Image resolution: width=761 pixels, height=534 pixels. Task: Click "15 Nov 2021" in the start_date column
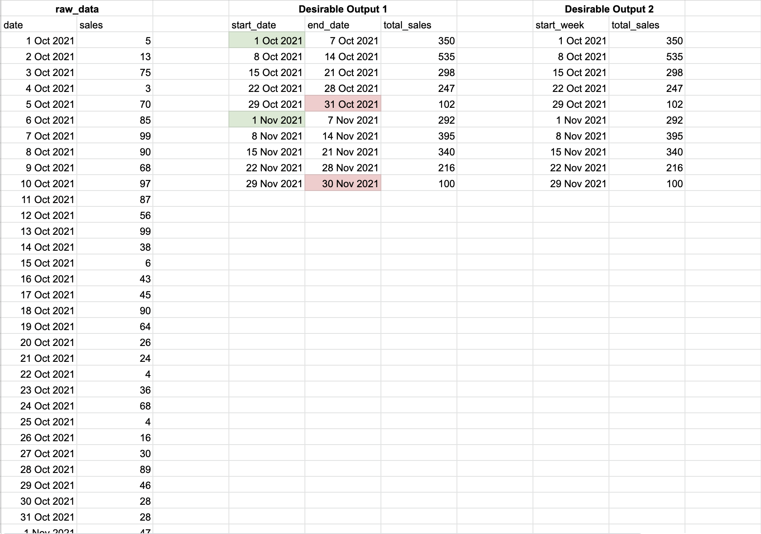click(267, 152)
